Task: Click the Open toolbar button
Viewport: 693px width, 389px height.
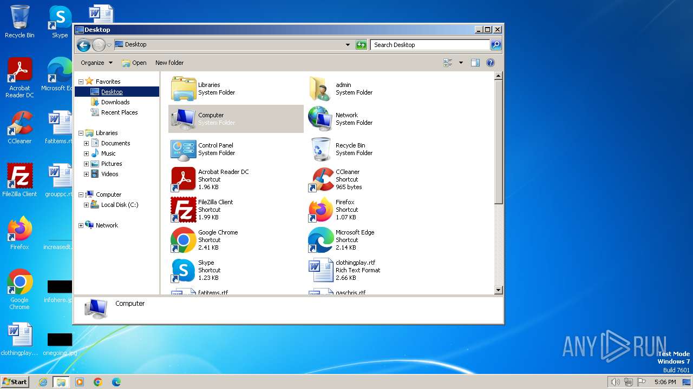Action: click(134, 63)
